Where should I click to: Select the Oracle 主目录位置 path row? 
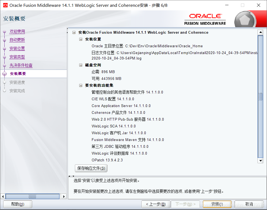click(147, 46)
